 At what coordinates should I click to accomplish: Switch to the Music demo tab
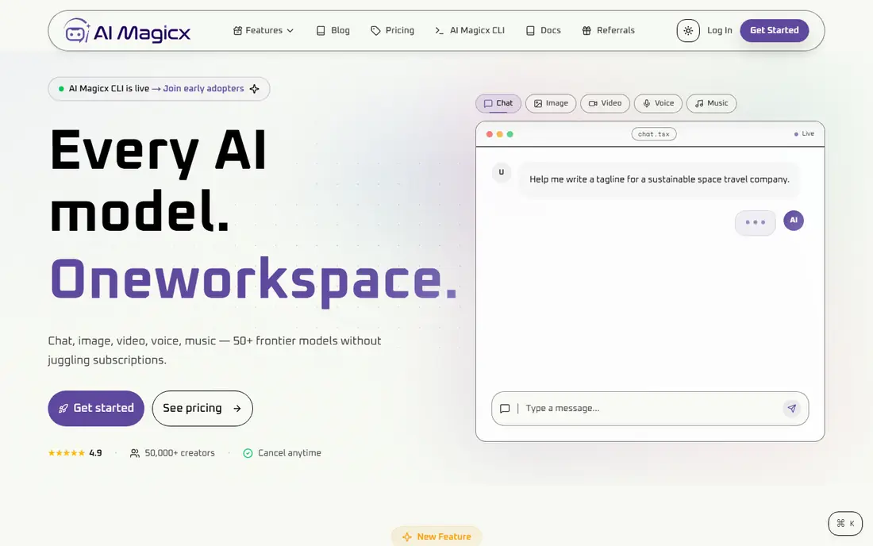coord(712,103)
